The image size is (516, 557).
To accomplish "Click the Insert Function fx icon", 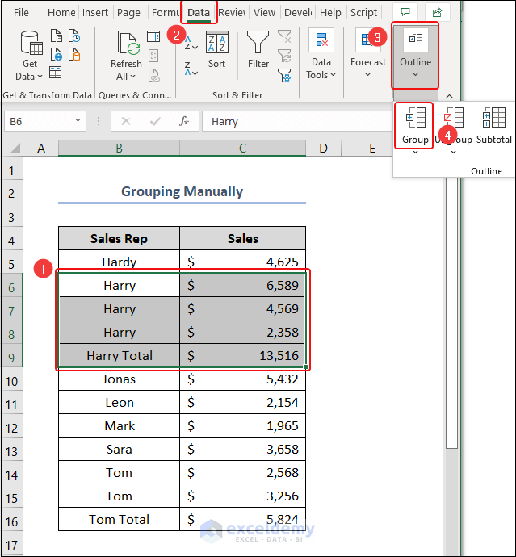I will [x=184, y=121].
